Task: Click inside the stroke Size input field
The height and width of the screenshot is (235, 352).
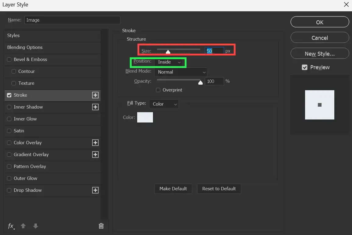Action: coord(214,51)
